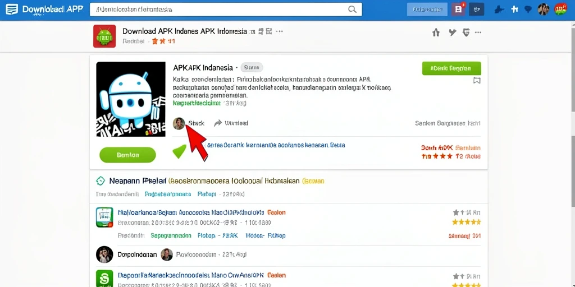This screenshot has width=575, height=287.
Task: Click the yellow five-star rating of first list item
Action: pos(467,222)
